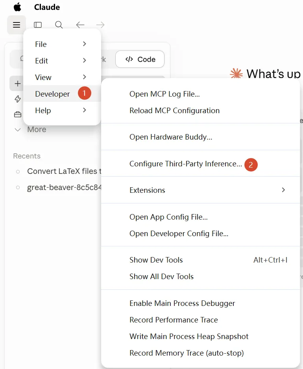Viewport: 303px width, 369px height.
Task: Click the More label in sidebar
Action: tap(37, 129)
